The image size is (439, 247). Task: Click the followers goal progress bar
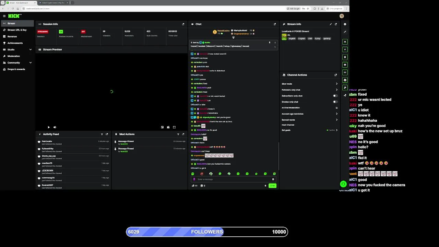click(207, 232)
